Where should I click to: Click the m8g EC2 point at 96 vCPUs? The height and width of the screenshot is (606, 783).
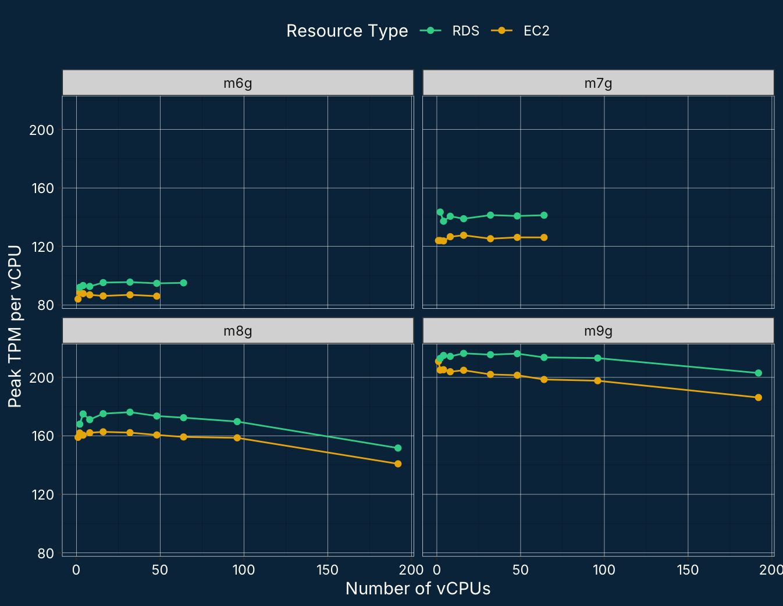[x=237, y=437]
